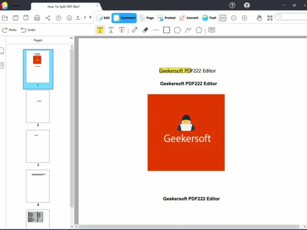Click the Redo button
Screen dimensions: 307x230
tap(9, 30)
